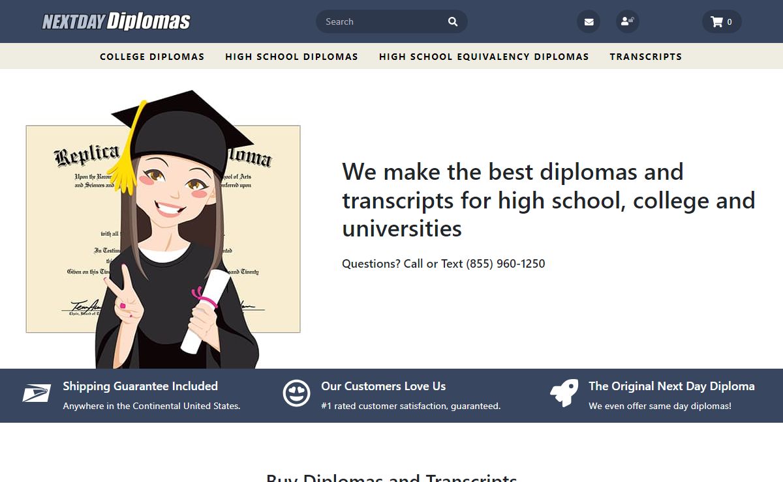
Task: Open the user account login icon
Action: coord(628,21)
